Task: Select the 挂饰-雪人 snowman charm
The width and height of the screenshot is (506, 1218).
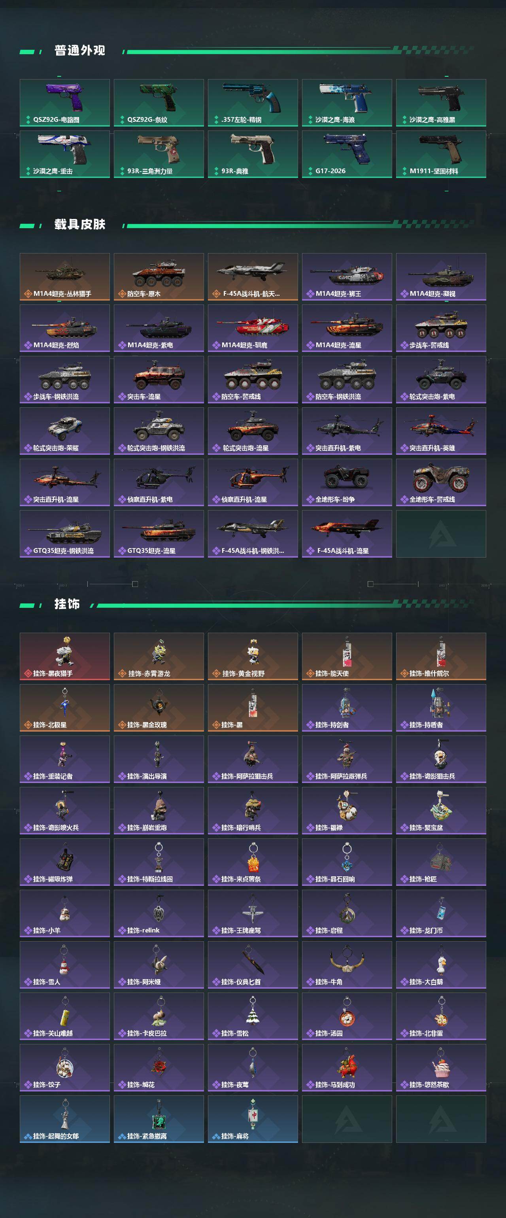Action: click(65, 965)
